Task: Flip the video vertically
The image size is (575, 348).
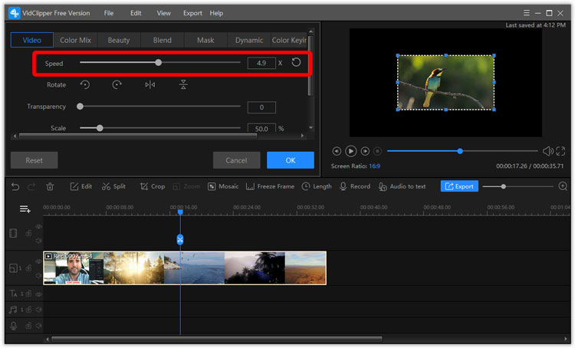Action: [x=183, y=85]
